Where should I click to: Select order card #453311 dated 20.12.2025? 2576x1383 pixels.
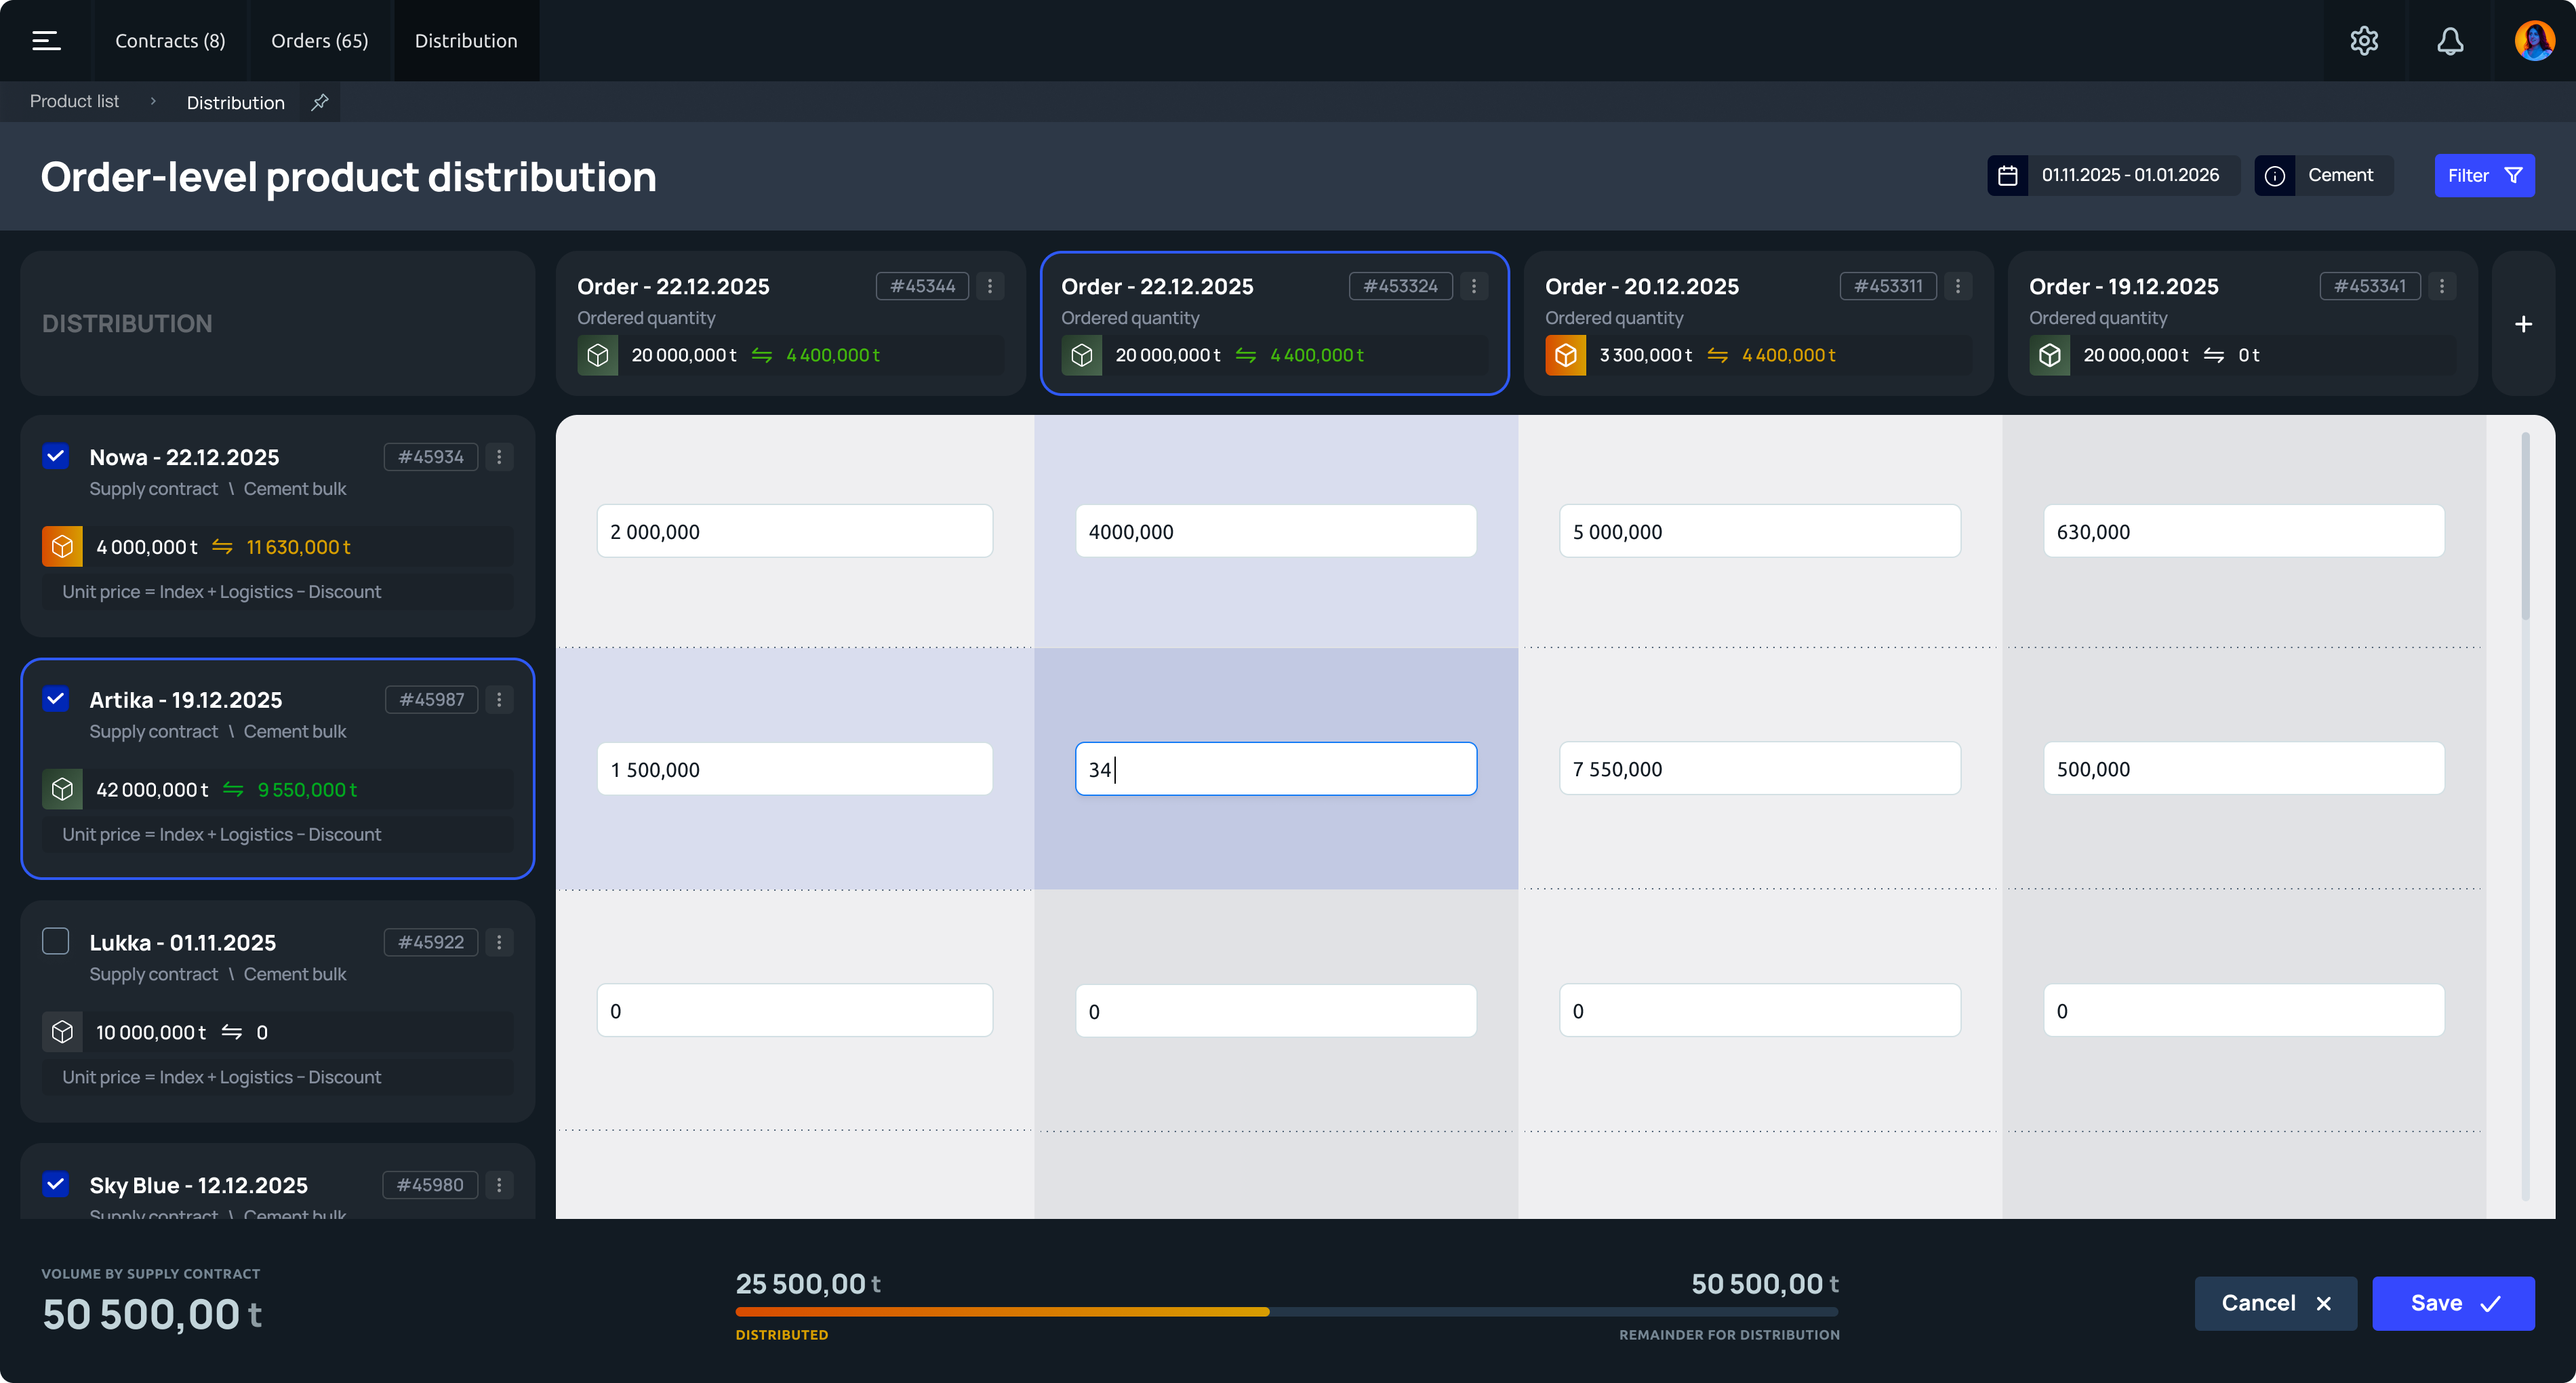point(1758,323)
